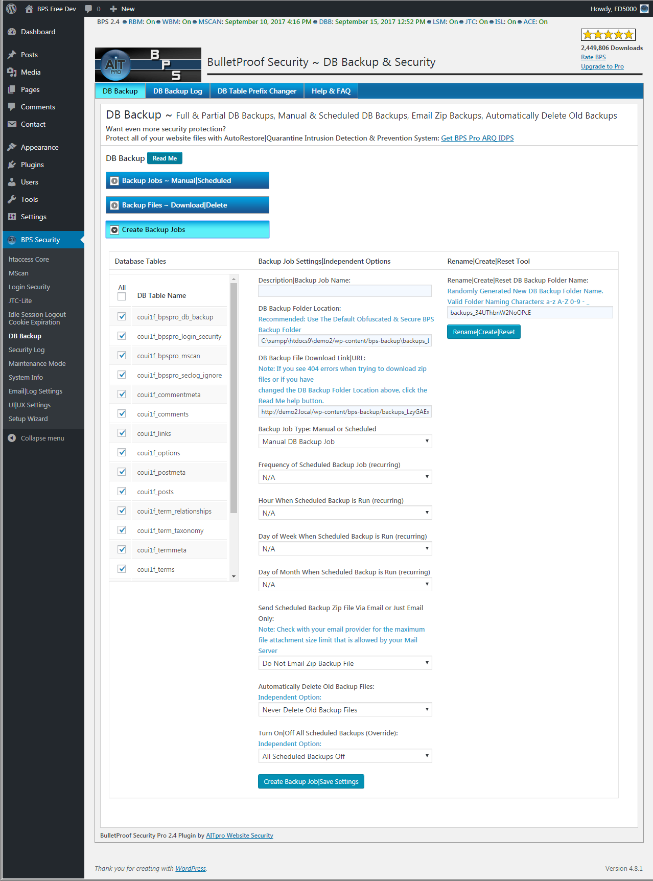The height and width of the screenshot is (881, 653).
Task: Click the Contact envelope icon in sidebar
Action: [x=12, y=124]
